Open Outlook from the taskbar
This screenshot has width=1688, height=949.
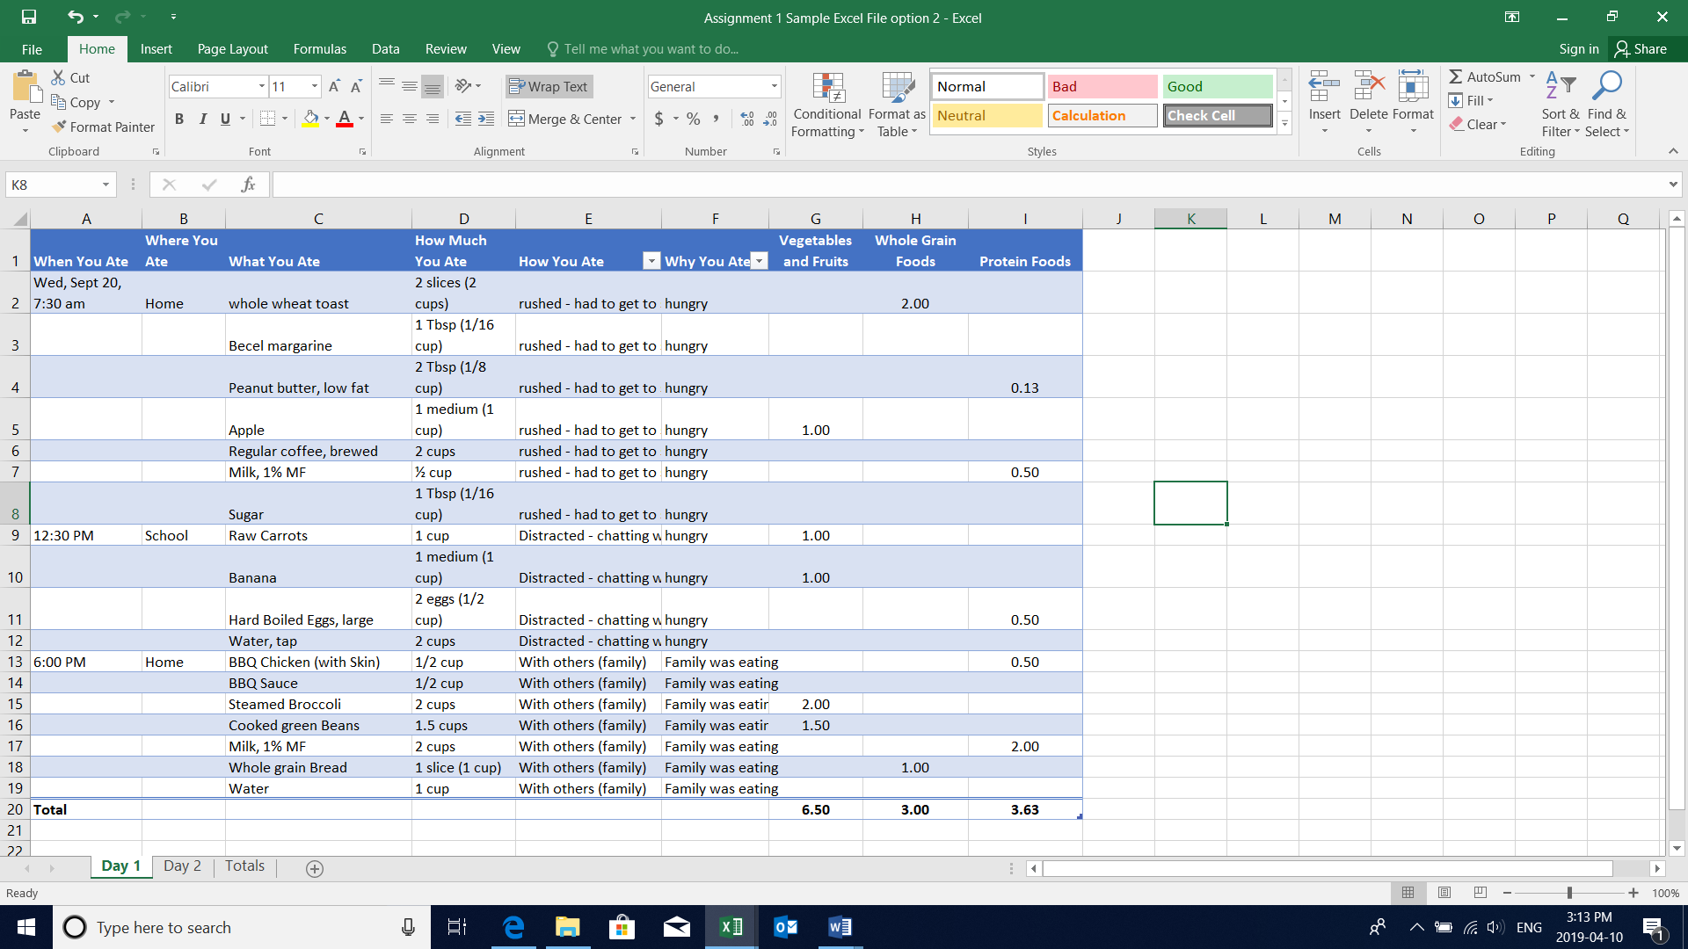(785, 927)
